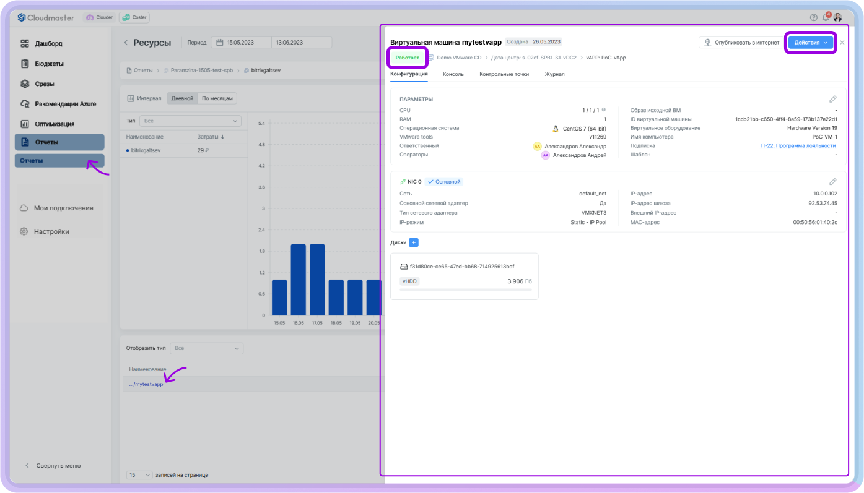Add a disk with the plus icon

click(414, 242)
